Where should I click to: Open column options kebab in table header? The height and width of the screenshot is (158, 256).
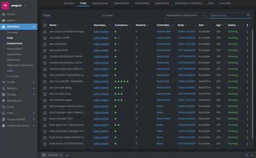pos(247,25)
